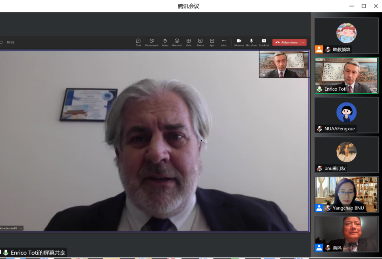Raise hand with the Mano icon
This screenshot has width=382, height=259.
[165, 42]
